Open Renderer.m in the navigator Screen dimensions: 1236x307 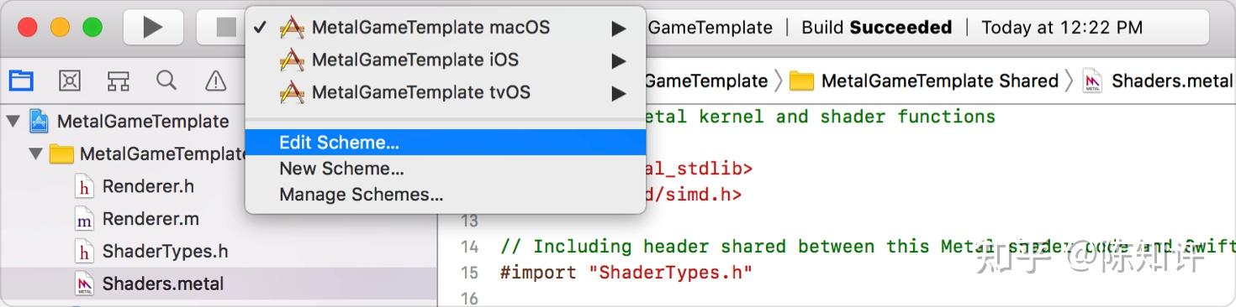tap(151, 219)
